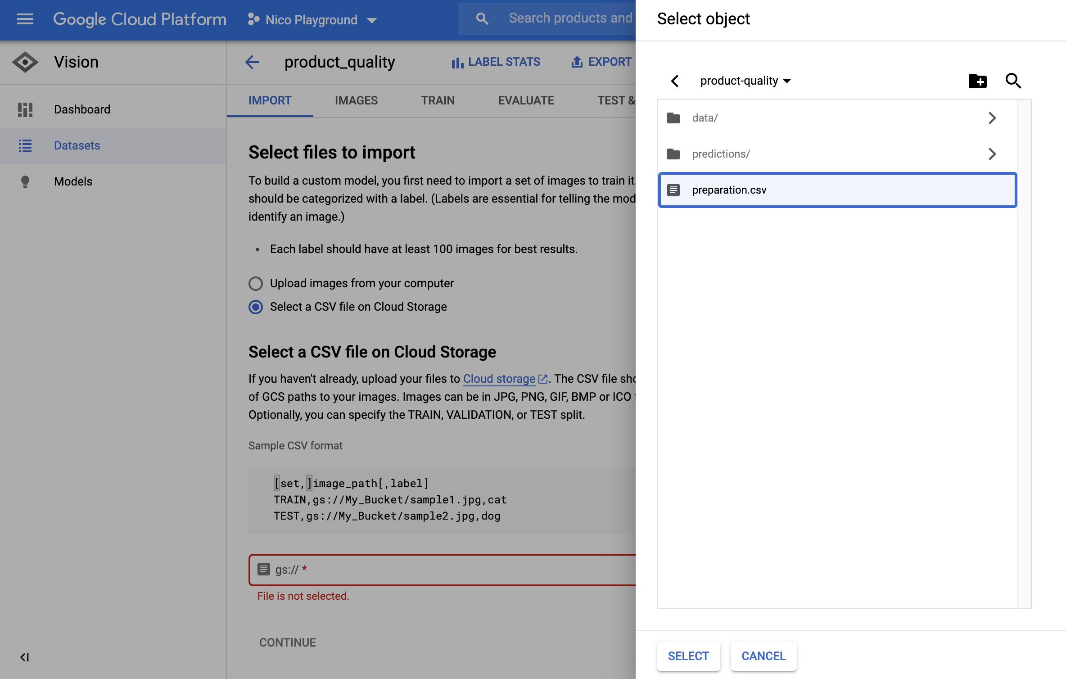
Task: Follow the Cloud storage link
Action: click(499, 379)
